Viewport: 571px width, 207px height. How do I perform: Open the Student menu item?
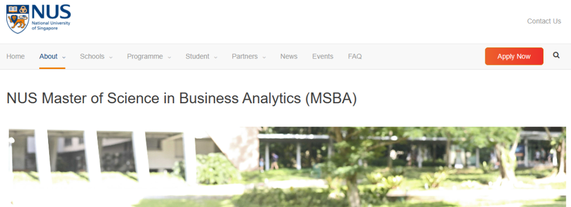point(197,56)
